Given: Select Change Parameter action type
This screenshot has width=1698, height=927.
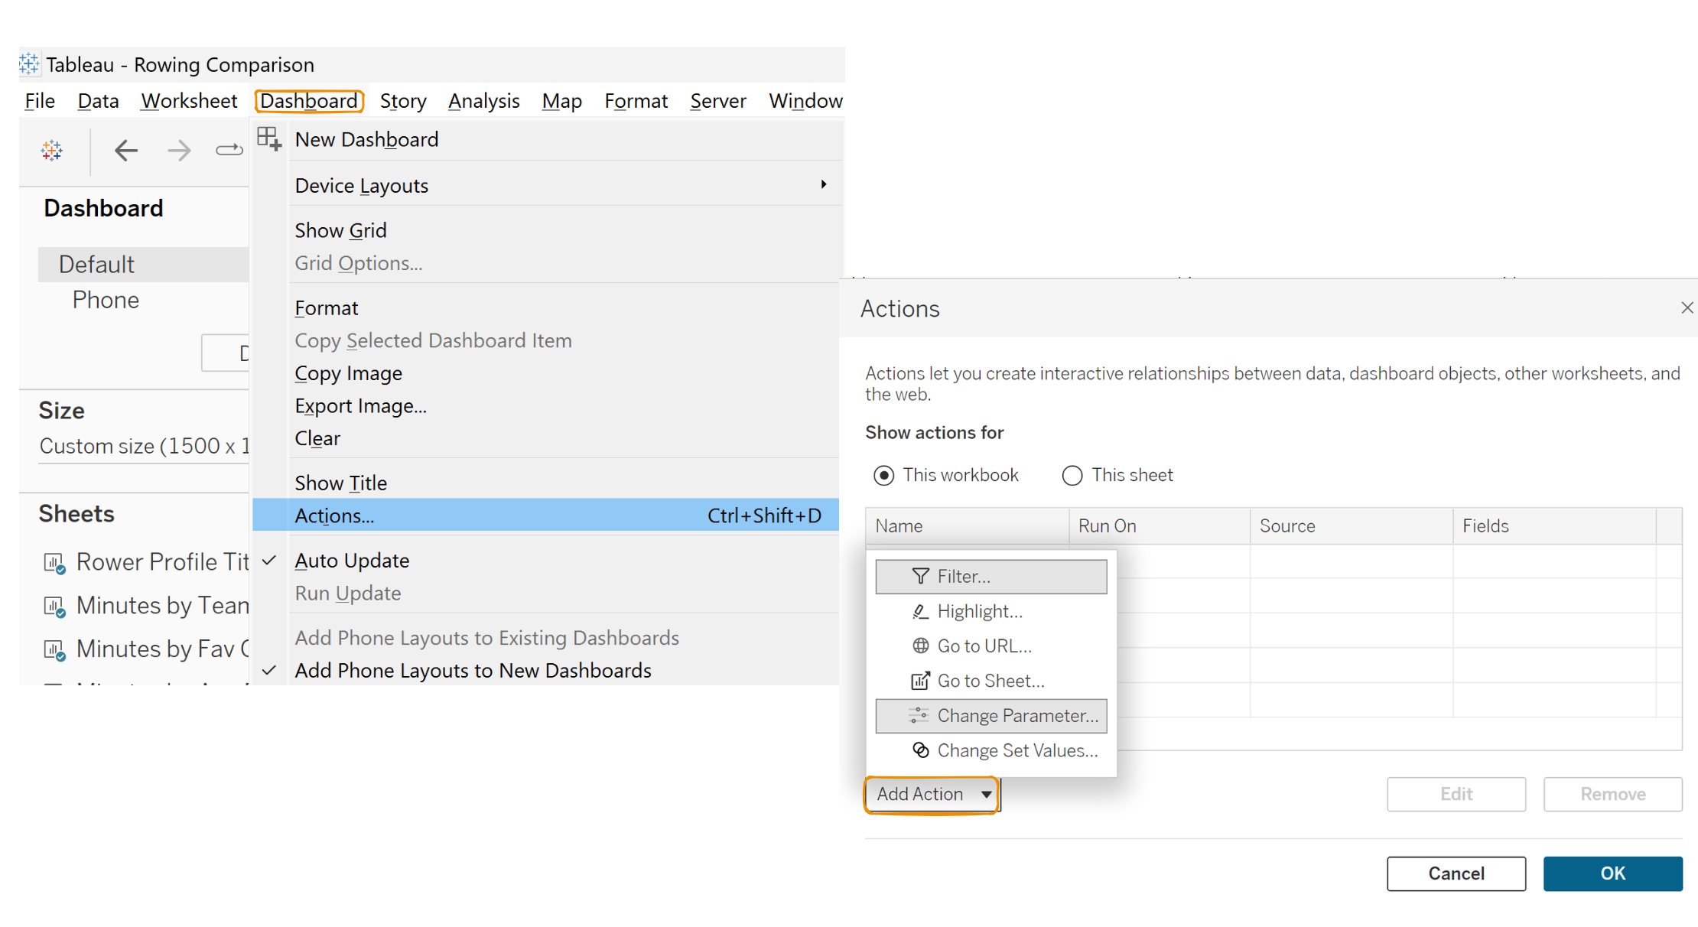Looking at the screenshot, I should (991, 715).
